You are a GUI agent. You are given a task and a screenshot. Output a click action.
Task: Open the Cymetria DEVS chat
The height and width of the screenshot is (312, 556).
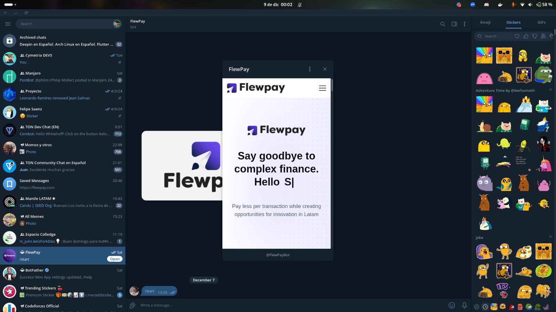[63, 59]
